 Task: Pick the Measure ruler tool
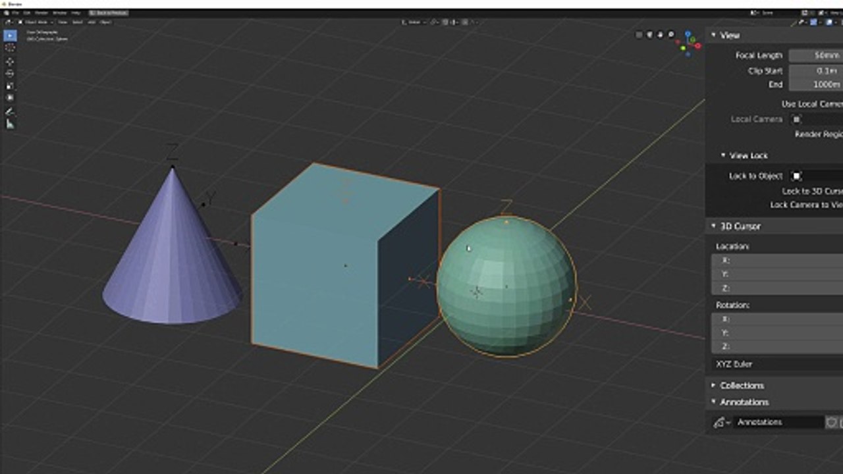click(10, 124)
